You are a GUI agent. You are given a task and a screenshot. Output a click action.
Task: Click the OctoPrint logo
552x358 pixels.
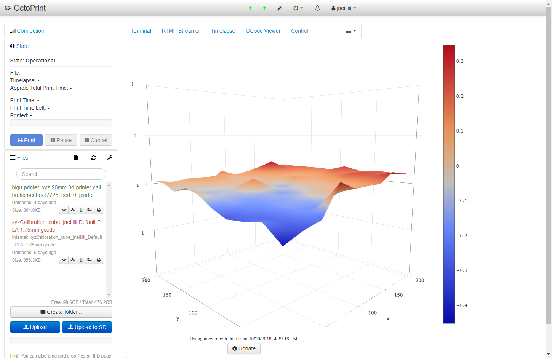[x=25, y=8]
